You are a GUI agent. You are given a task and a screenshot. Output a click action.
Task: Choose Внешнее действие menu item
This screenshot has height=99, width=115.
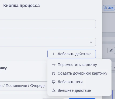79,90
